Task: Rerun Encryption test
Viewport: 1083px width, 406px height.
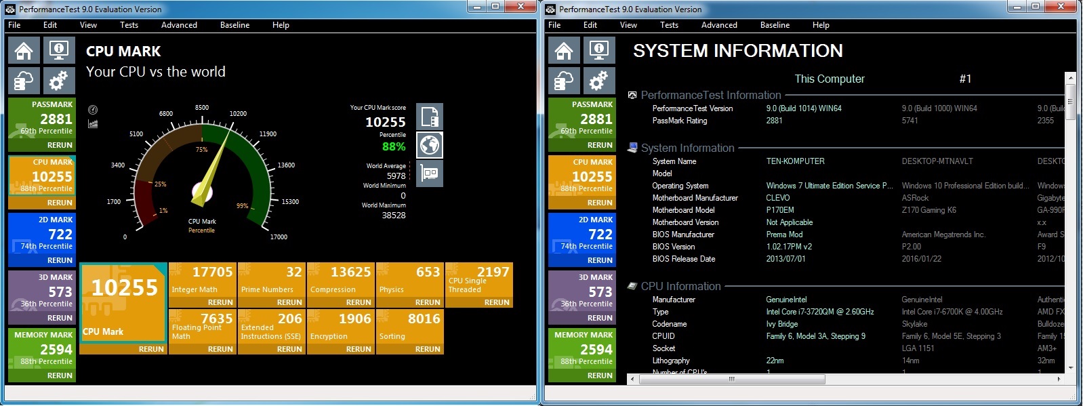Action: [x=359, y=349]
